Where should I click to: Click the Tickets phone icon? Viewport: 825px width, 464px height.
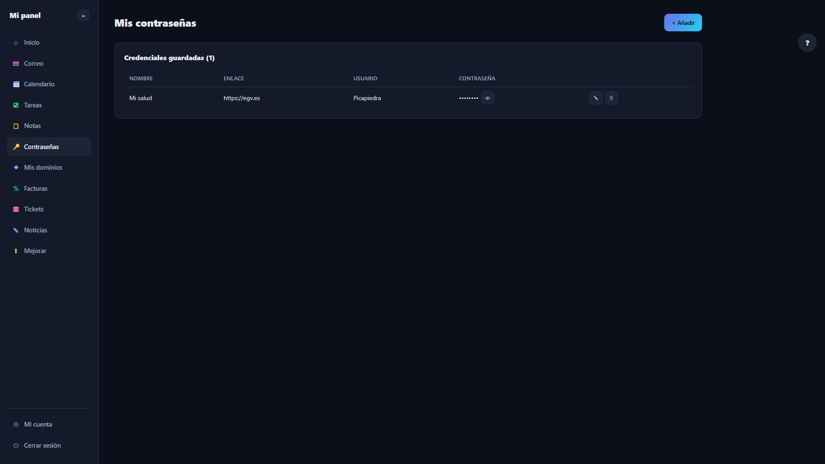[16, 209]
